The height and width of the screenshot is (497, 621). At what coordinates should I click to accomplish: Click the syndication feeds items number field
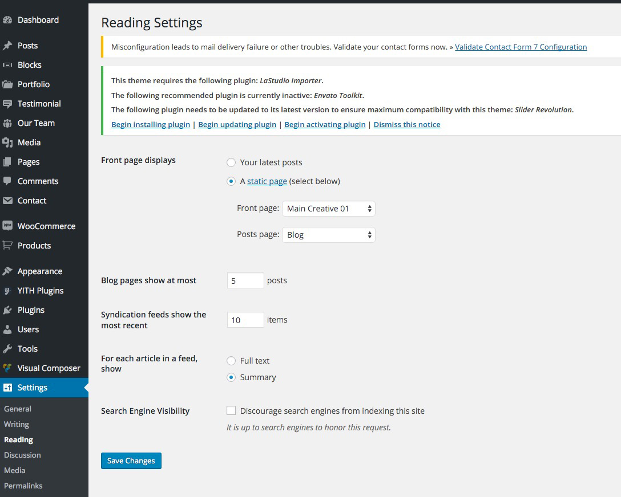245,320
